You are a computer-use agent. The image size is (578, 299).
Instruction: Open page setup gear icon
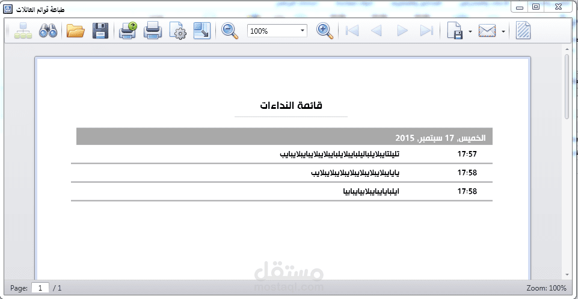178,31
